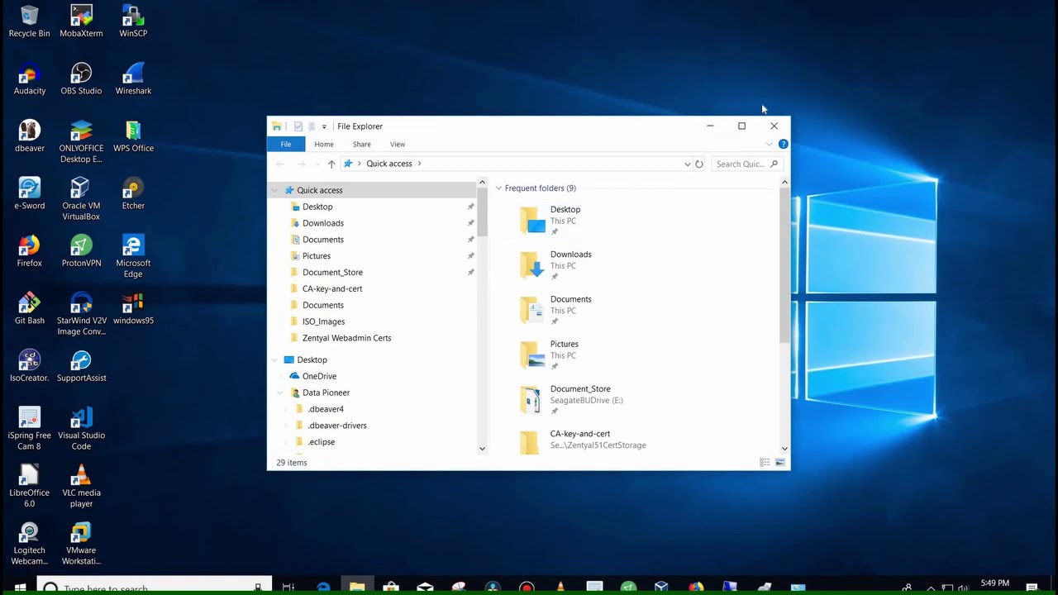Viewport: 1058px width, 595px height.
Task: Refresh the Quick access address bar
Action: 699,164
